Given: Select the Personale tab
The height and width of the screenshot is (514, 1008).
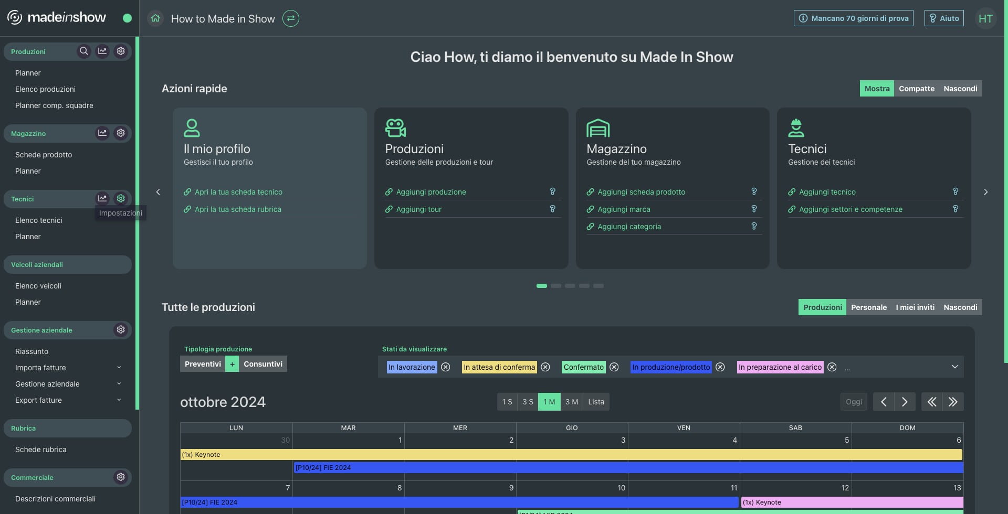Looking at the screenshot, I should pyautogui.click(x=868, y=307).
